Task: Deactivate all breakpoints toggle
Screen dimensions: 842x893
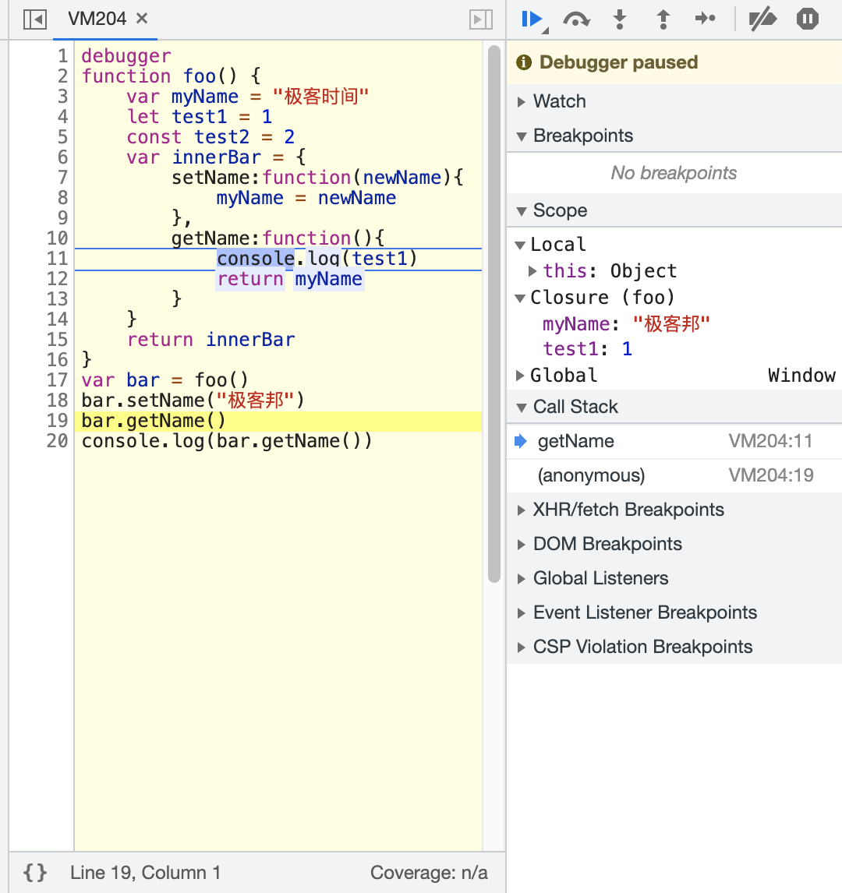Action: [x=762, y=19]
